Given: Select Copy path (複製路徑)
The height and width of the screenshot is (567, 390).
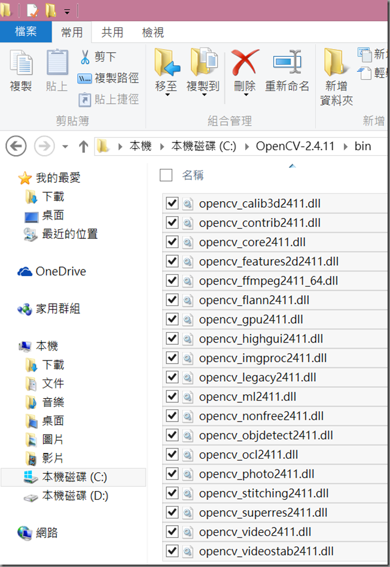Looking at the screenshot, I should 108,78.
